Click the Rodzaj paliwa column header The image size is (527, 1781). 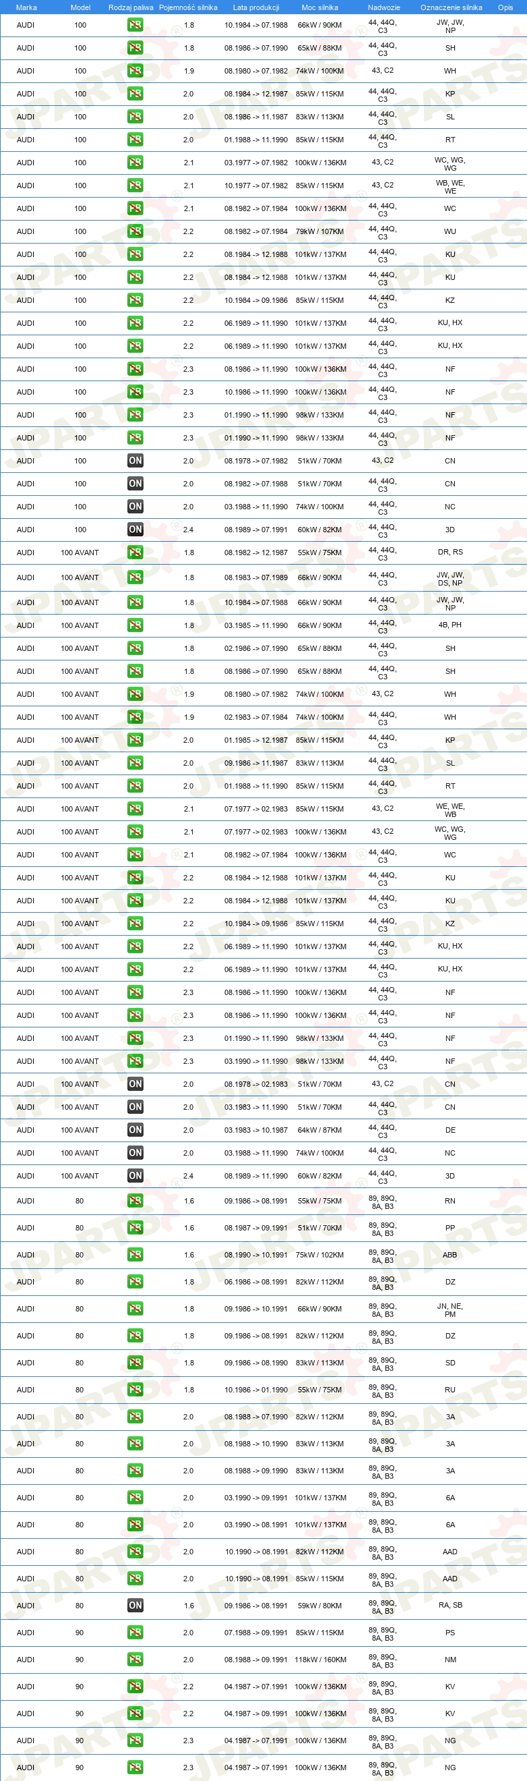coord(131,7)
